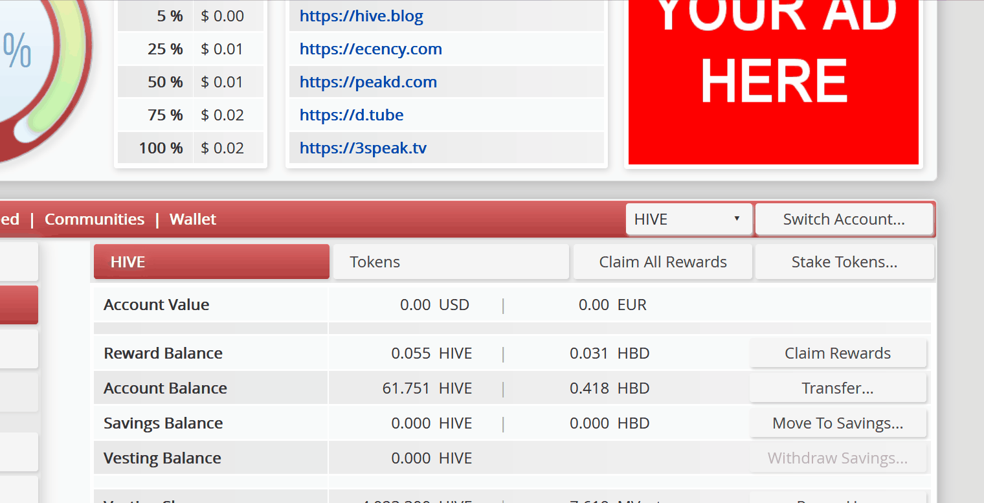This screenshot has width=984, height=503.
Task: Click the Vesting Balance label
Action: tap(162, 458)
